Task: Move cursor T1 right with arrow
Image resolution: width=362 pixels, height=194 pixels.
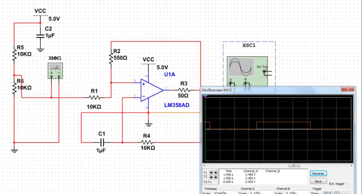Action: coord(215,173)
